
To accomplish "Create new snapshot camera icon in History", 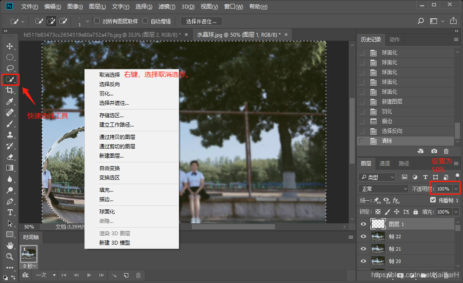I will click(434, 151).
